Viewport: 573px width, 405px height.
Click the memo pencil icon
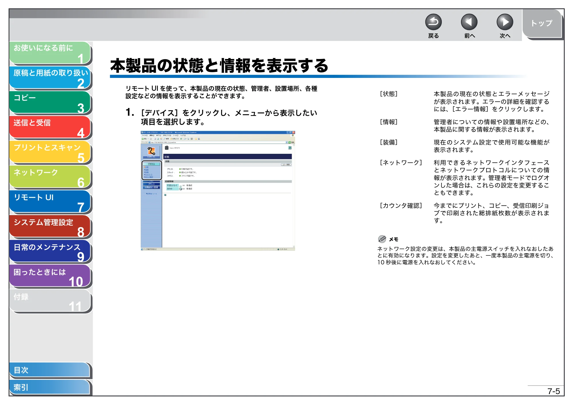click(382, 239)
